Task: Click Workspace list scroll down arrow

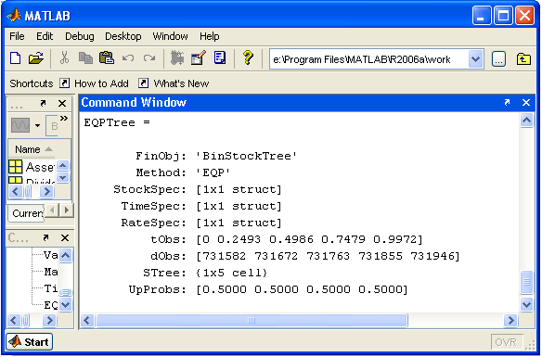Action: (62, 177)
